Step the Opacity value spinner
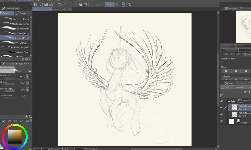This screenshot has height=150, width=251. [25, 83]
